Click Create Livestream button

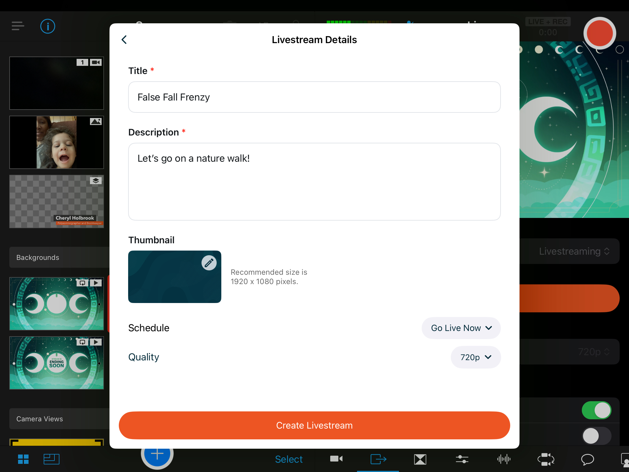tap(314, 425)
